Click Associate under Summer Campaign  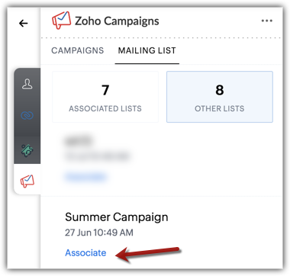(85, 253)
